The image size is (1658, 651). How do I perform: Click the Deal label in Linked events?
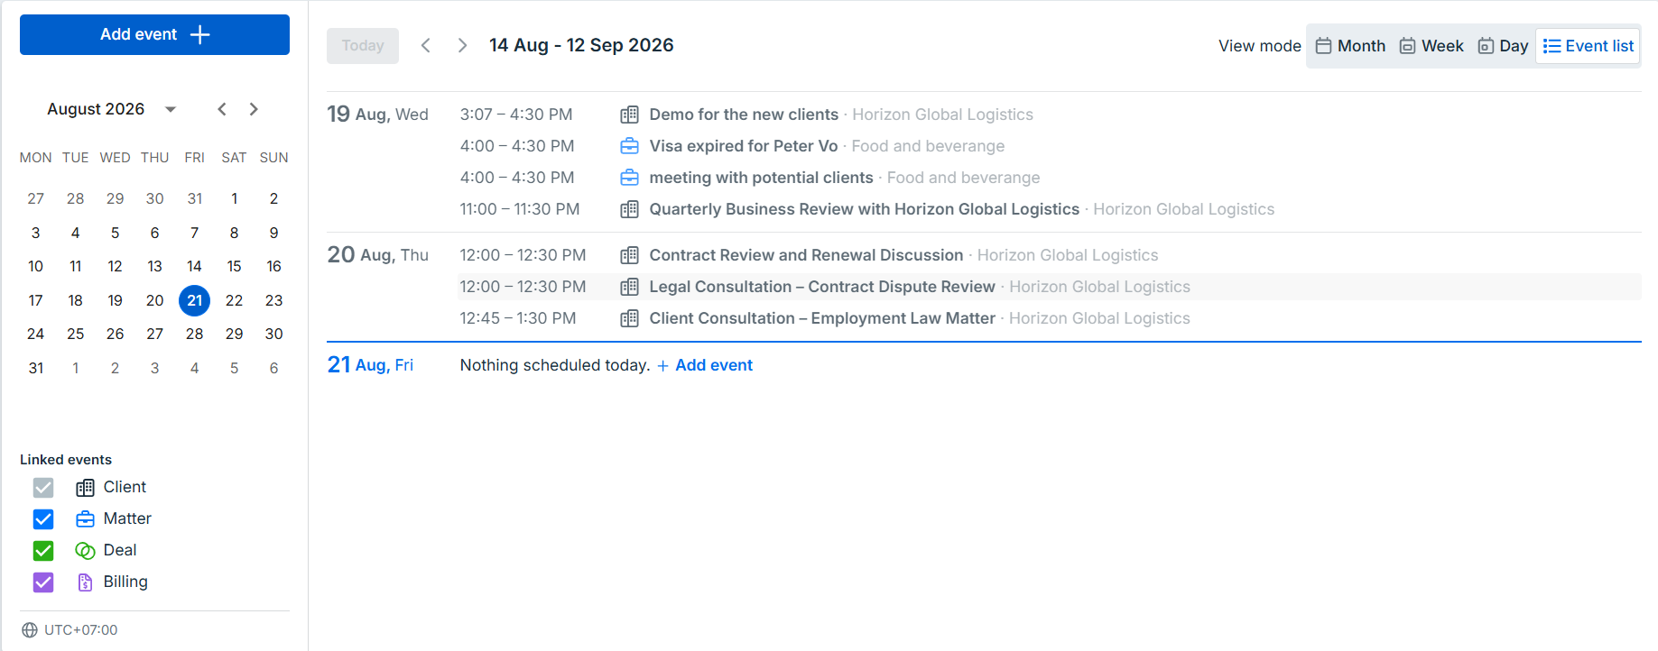click(x=120, y=550)
